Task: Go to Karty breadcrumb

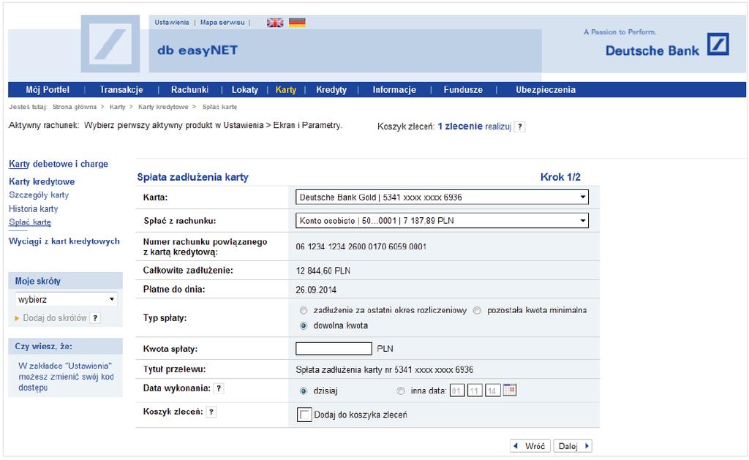Action: (x=117, y=107)
